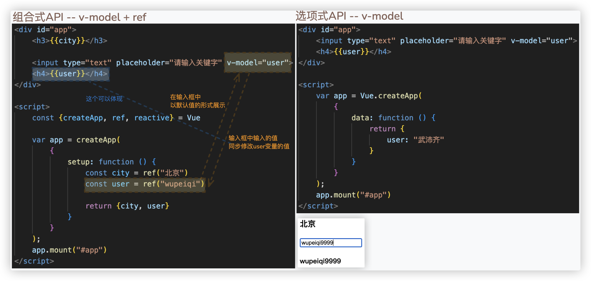The height and width of the screenshot is (281, 591).
Task: Click the blue-highlighted <h4>{{user}}</h4> line
Action: (x=70, y=74)
